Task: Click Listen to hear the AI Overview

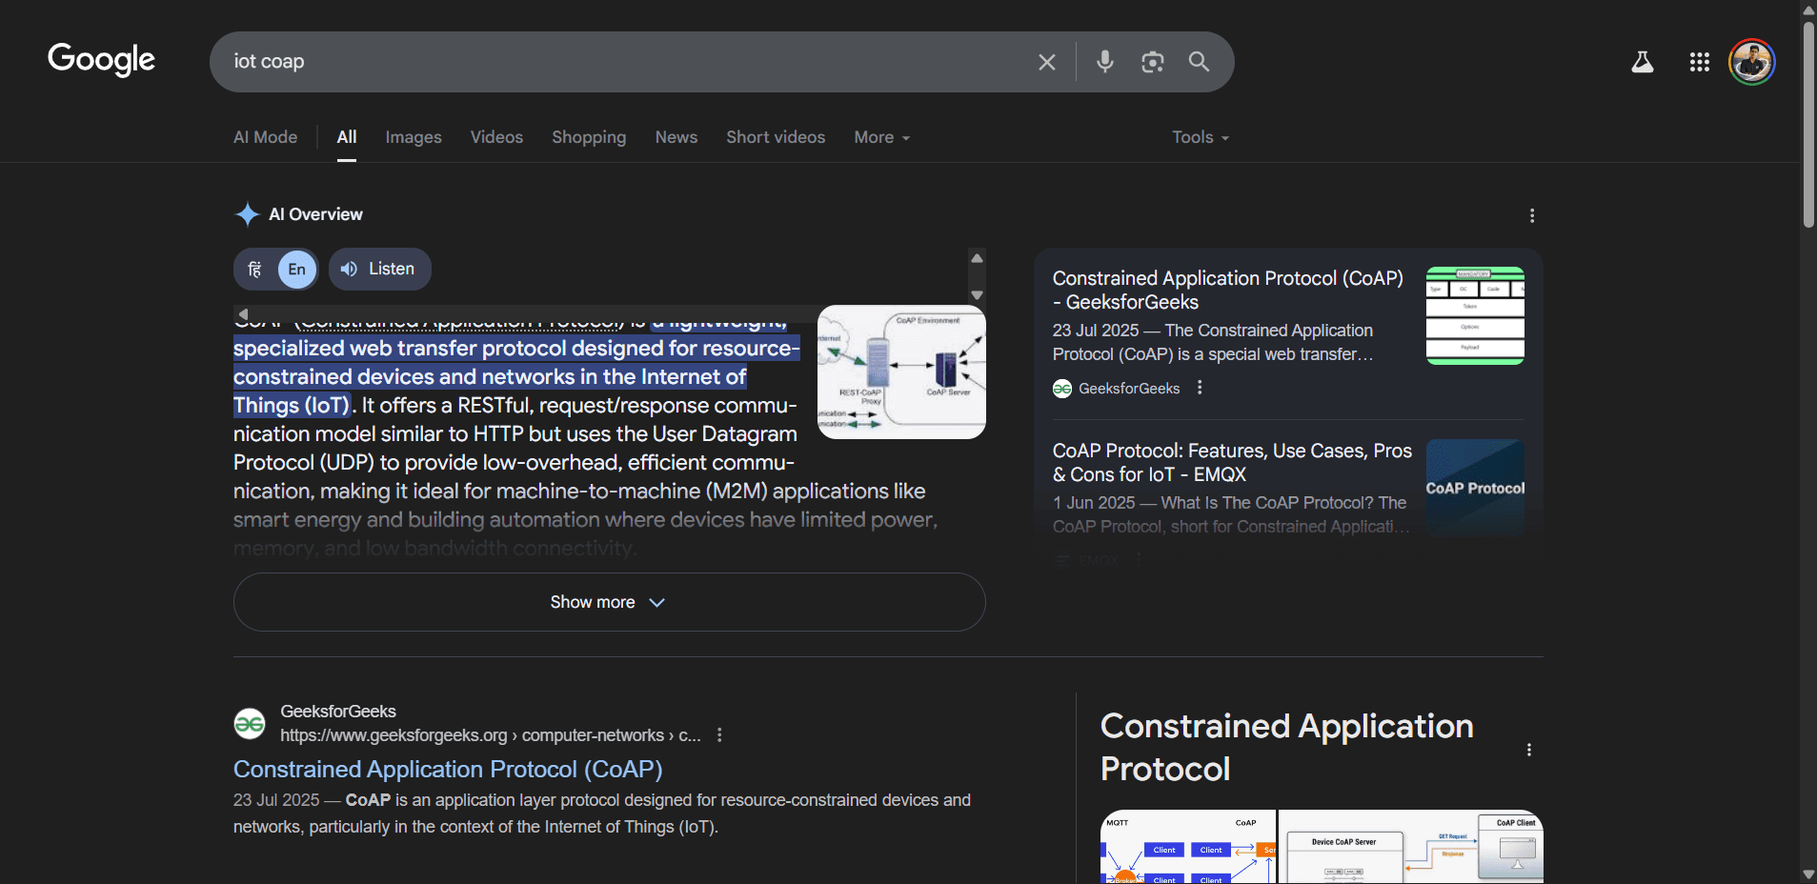Action: pos(380,270)
